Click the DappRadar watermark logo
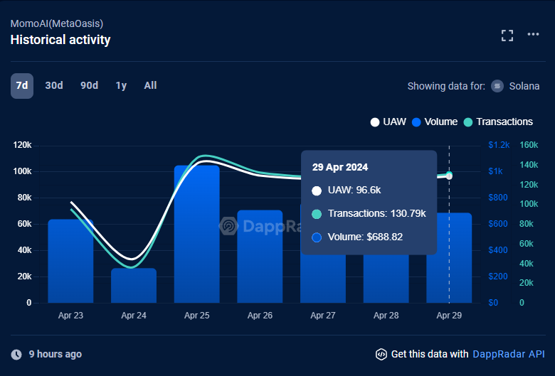The height and width of the screenshot is (376, 555). tap(229, 226)
